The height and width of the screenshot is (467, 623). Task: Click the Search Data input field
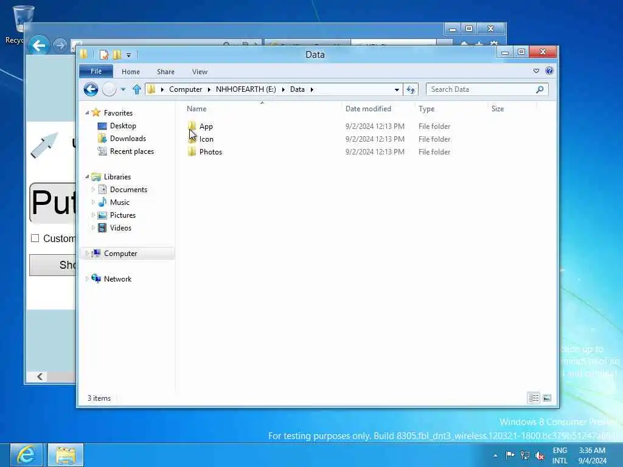[482, 89]
